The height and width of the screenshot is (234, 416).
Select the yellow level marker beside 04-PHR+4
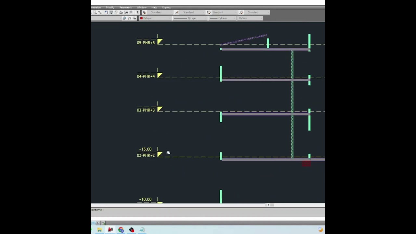click(160, 75)
